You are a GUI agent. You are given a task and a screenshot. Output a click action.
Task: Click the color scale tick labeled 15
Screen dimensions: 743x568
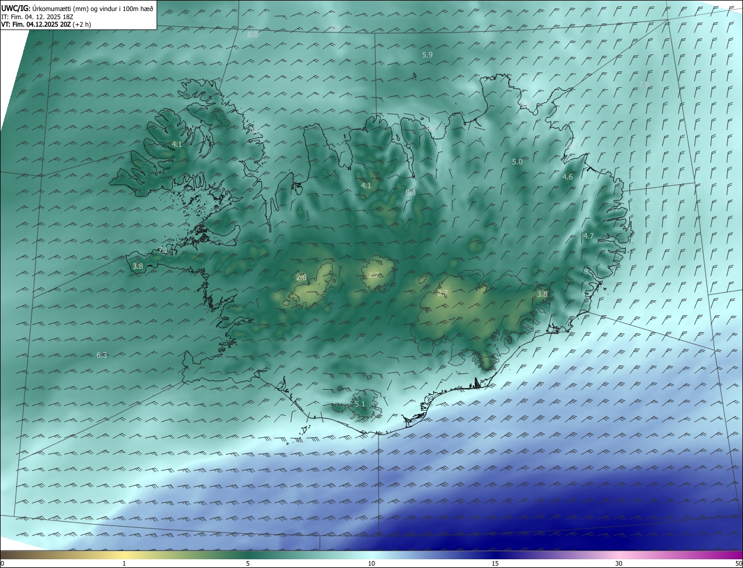click(495, 563)
